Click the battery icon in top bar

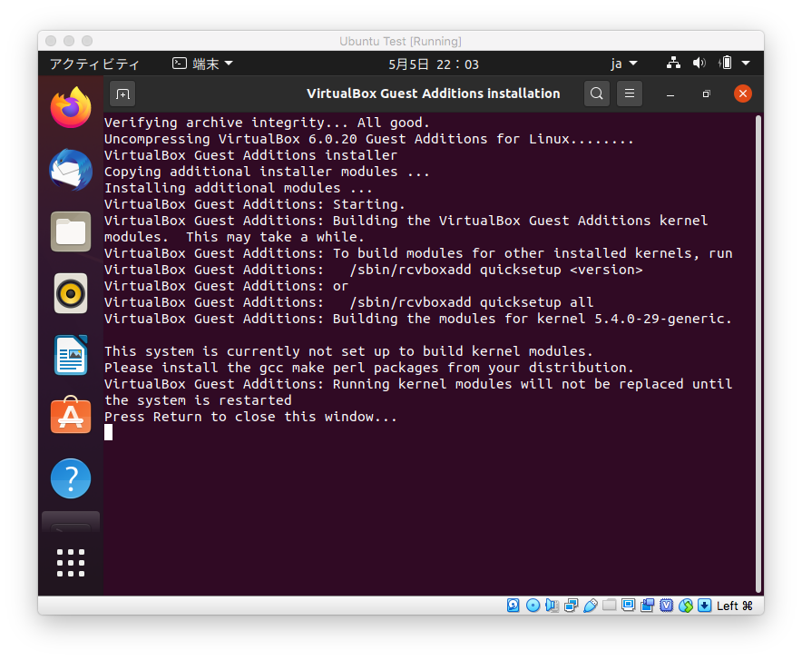pyautogui.click(x=726, y=64)
